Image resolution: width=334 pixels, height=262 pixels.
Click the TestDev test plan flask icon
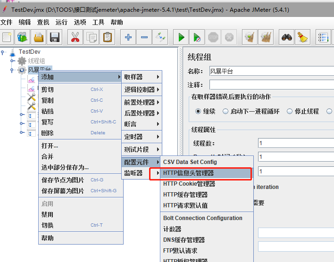click(x=13, y=52)
